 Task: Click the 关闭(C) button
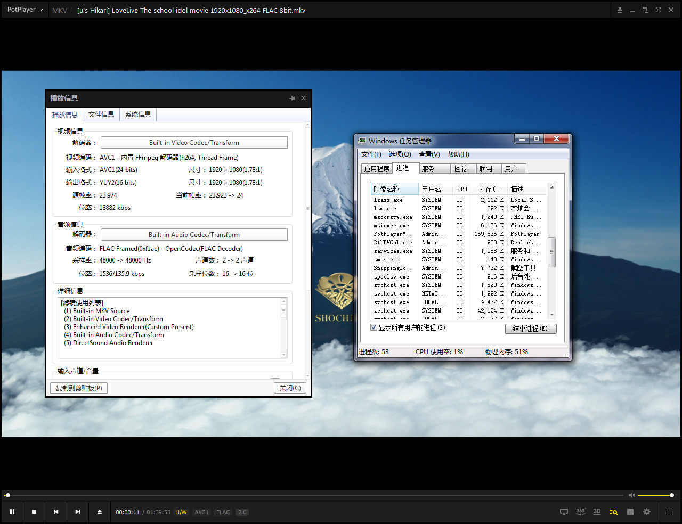[290, 388]
